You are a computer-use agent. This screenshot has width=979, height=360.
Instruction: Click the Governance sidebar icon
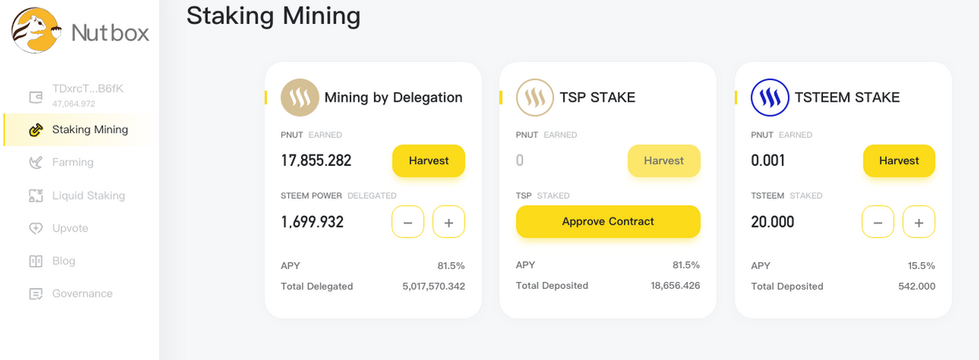click(x=35, y=294)
